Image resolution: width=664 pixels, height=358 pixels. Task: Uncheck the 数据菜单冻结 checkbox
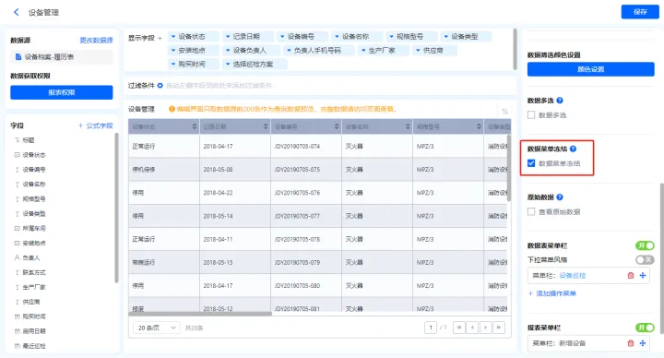[x=531, y=163]
